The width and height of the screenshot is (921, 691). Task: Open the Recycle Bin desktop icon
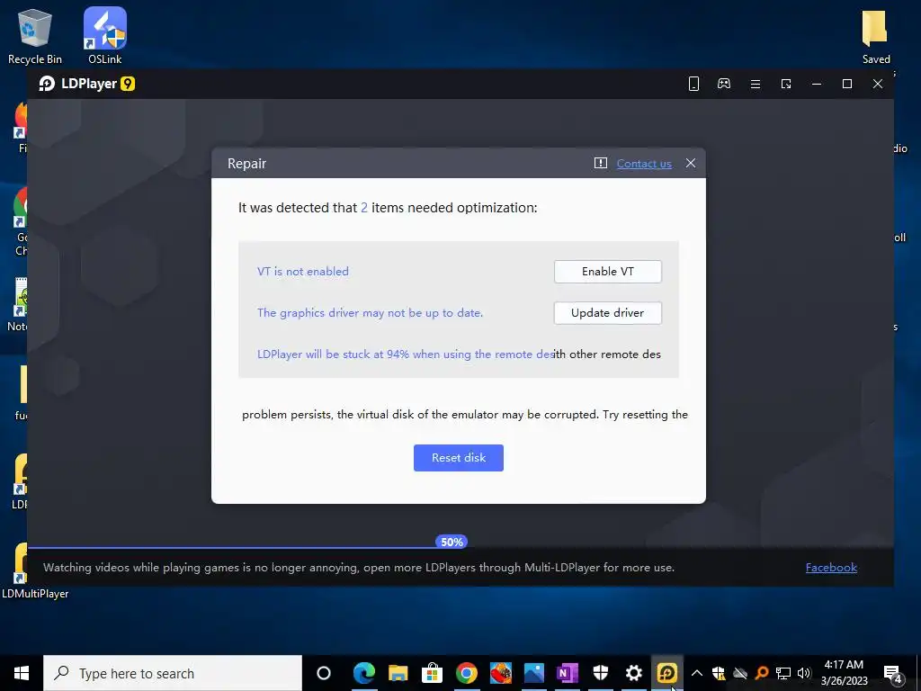tap(35, 36)
